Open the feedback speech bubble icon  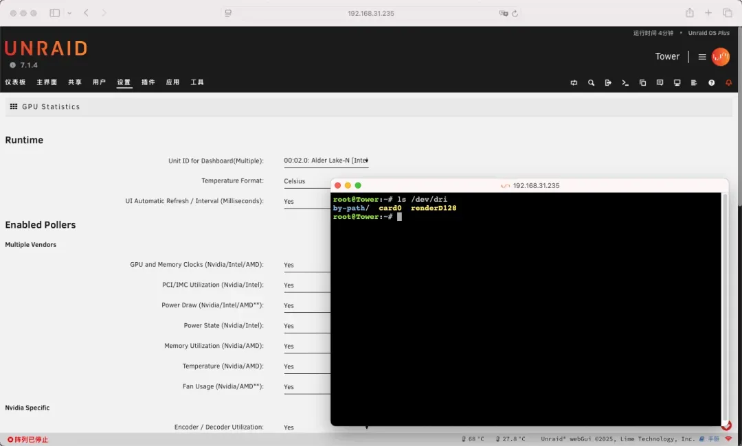coord(660,83)
